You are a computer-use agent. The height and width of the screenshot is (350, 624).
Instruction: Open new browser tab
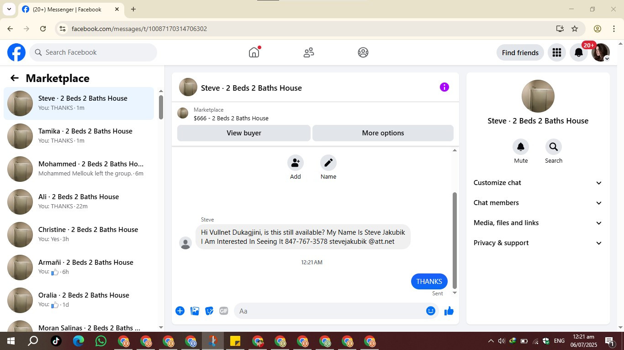[x=133, y=9]
